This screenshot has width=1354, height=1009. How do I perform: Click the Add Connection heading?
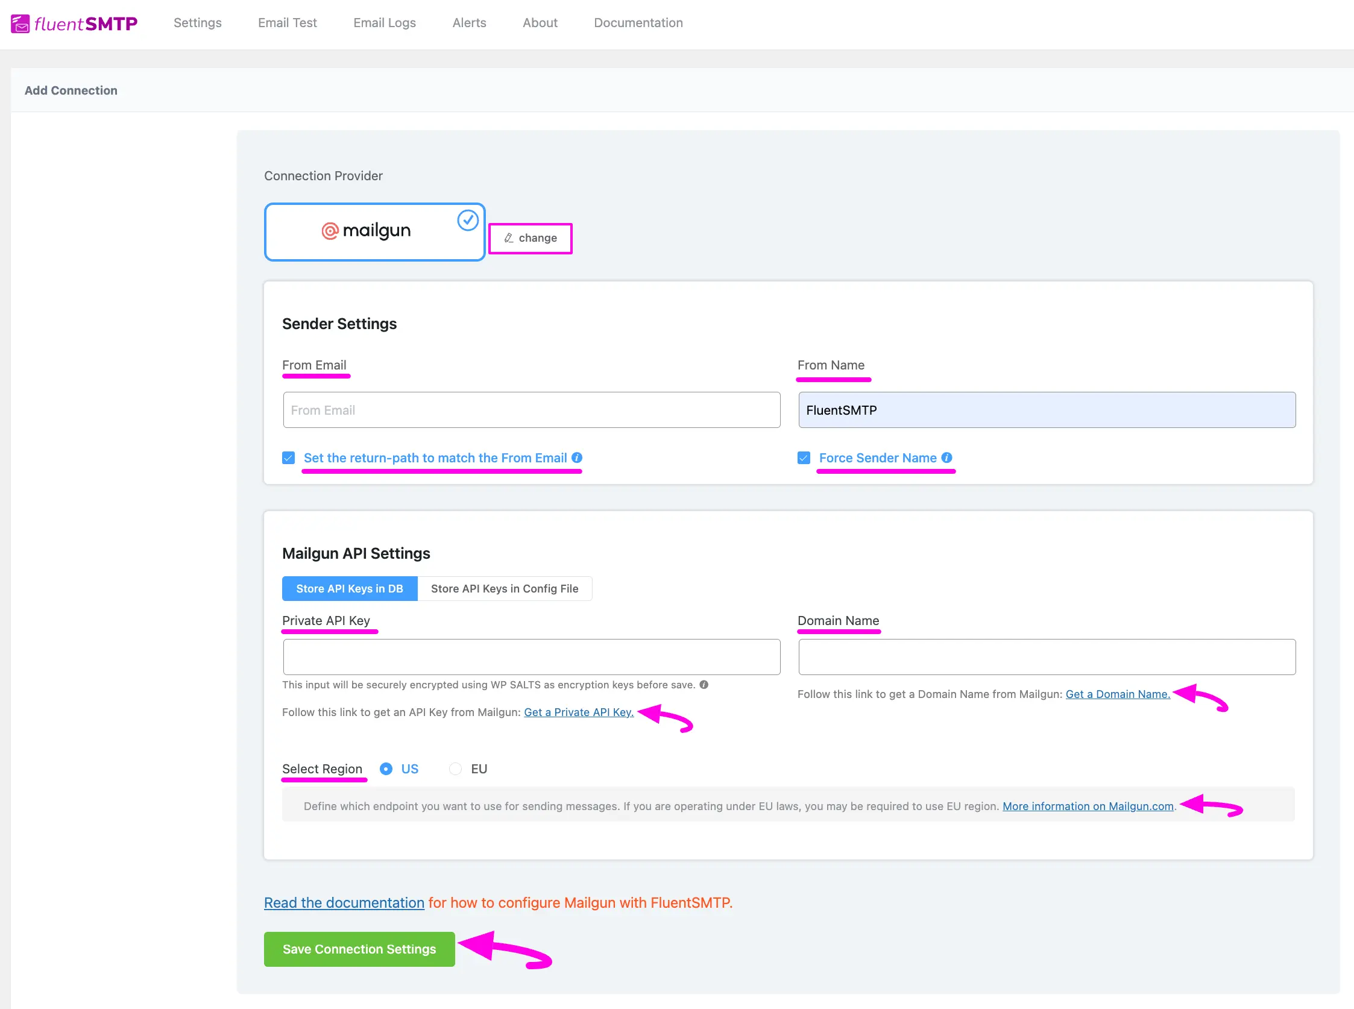tap(71, 90)
